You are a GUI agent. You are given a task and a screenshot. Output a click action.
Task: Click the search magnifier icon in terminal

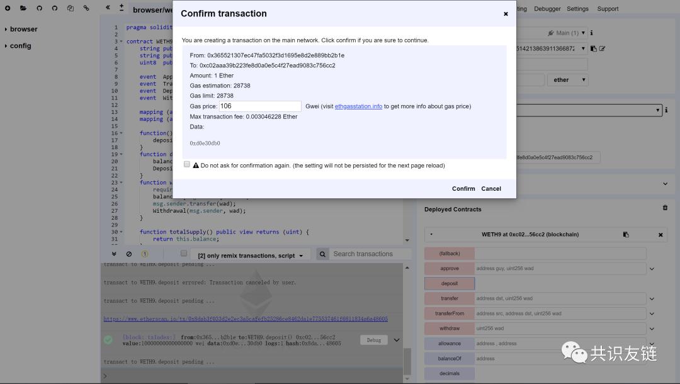pyautogui.click(x=322, y=254)
